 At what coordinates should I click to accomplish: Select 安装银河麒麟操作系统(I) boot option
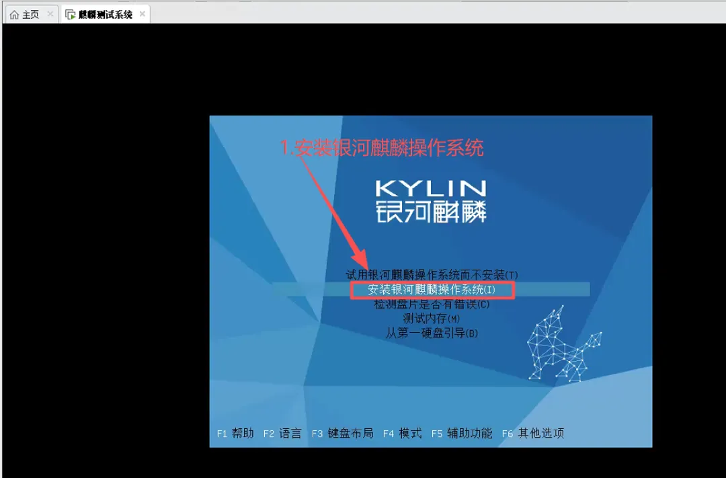[431, 290]
